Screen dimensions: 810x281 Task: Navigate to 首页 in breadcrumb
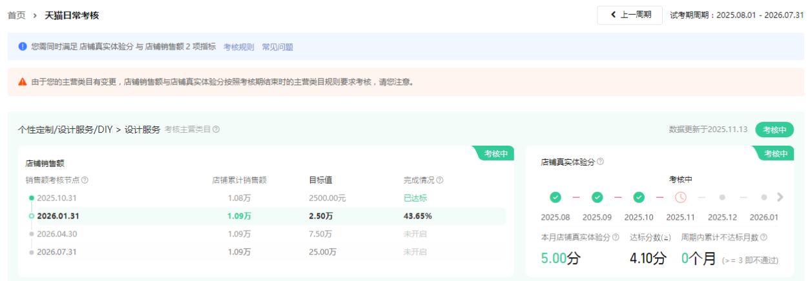[x=17, y=15]
